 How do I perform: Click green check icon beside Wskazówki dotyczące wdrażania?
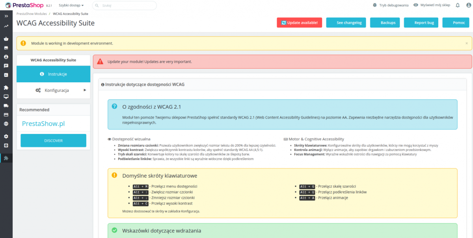point(114,230)
